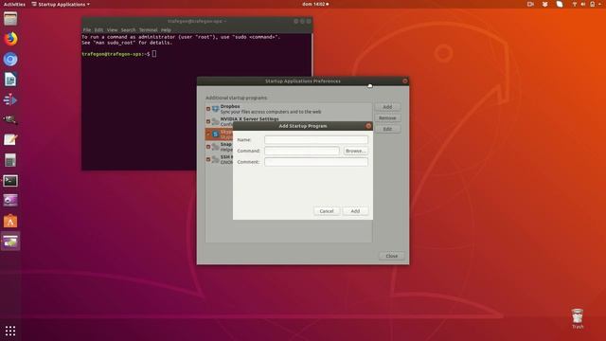
Task: Open the Files manager from the dock
Action: click(x=10, y=18)
